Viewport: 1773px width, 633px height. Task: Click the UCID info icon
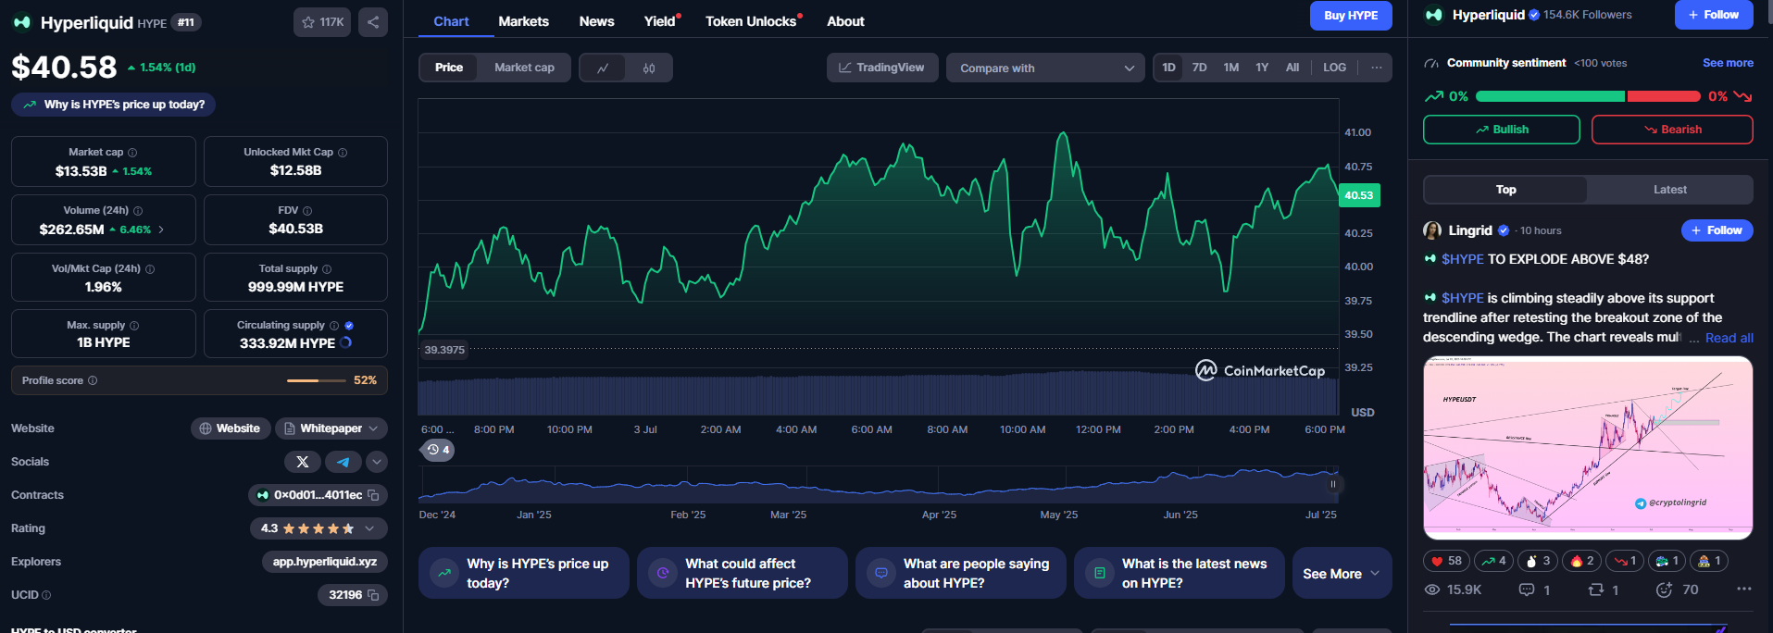[46, 595]
